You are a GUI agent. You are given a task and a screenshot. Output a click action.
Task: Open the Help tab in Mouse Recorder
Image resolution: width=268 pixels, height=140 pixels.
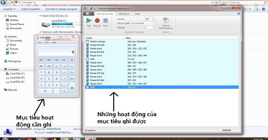[137, 14]
